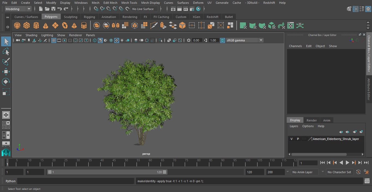
Task: Toggle visibility V of American_Elderberry_Shrub_layer
Action: 292,139
